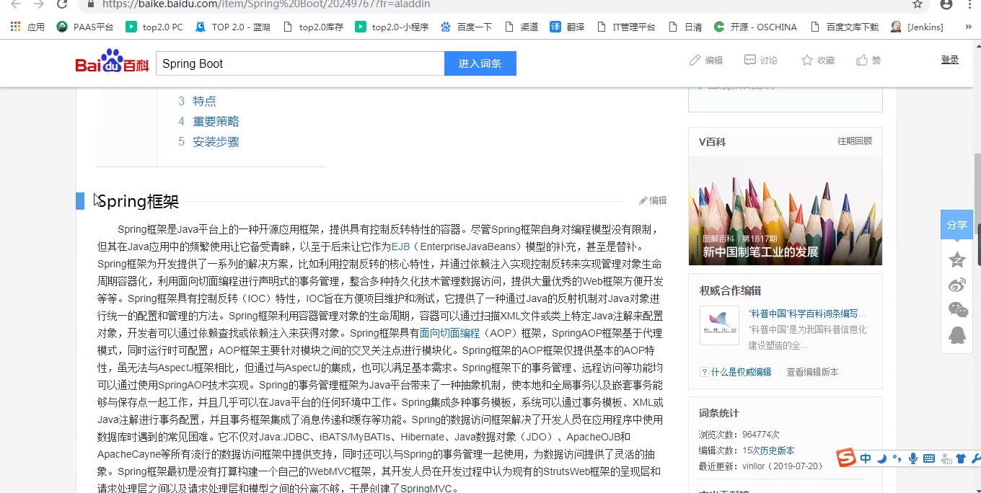The image size is (981, 493).
Task: Click the browser forward arrow
Action: (x=39, y=4)
